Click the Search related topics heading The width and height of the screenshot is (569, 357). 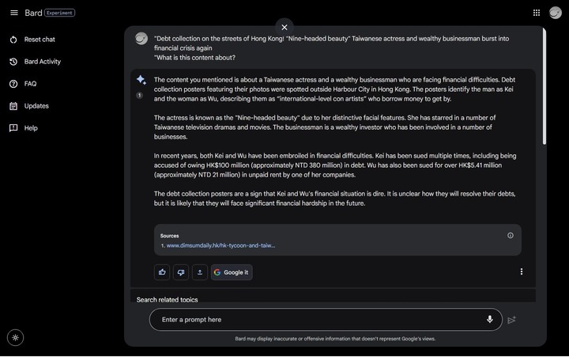[x=167, y=299]
